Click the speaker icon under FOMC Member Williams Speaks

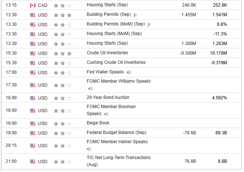[x=90, y=89]
